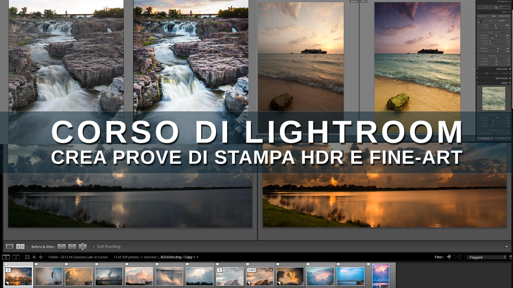513x288 pixels.
Task: Enable the Soft Proofing checkbox
Action: coord(94,247)
